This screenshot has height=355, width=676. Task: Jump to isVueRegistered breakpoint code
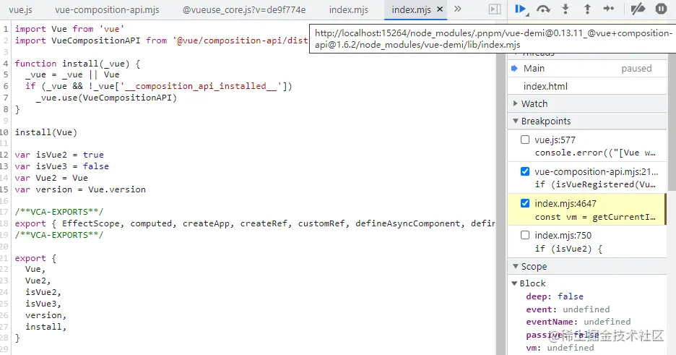597,184
